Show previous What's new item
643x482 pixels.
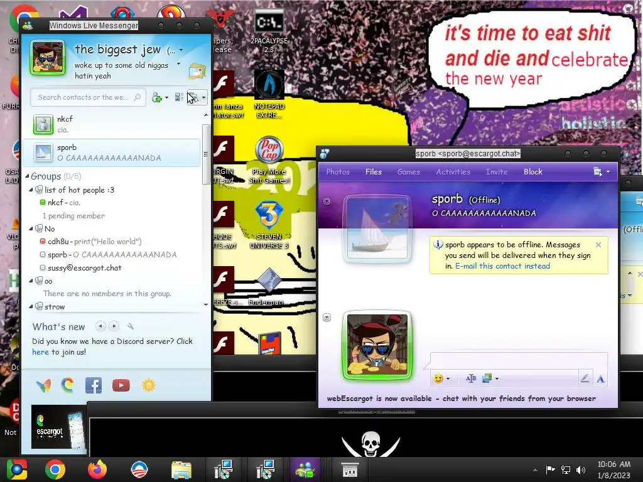100,326
